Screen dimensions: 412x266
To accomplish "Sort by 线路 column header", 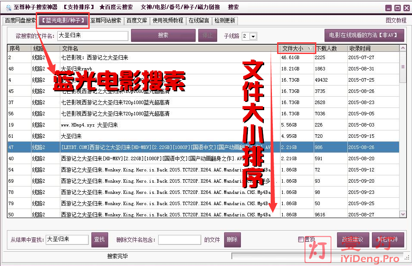I will pyautogui.click(x=45, y=48).
